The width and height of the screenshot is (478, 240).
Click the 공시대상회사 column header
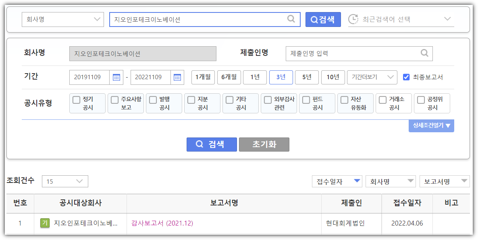[81, 203]
